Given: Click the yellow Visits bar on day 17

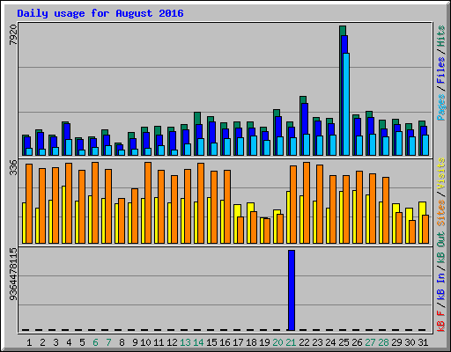Looking at the screenshot, I should pos(237,210).
